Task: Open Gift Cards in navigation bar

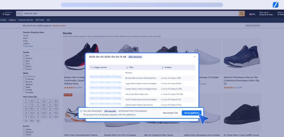Action: (x=40, y=20)
